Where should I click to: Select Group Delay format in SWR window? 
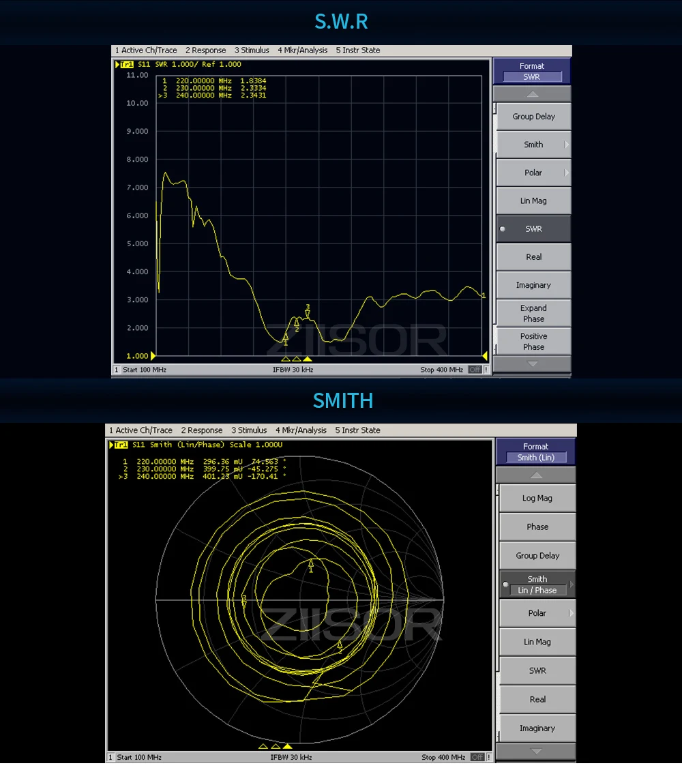coord(533,117)
